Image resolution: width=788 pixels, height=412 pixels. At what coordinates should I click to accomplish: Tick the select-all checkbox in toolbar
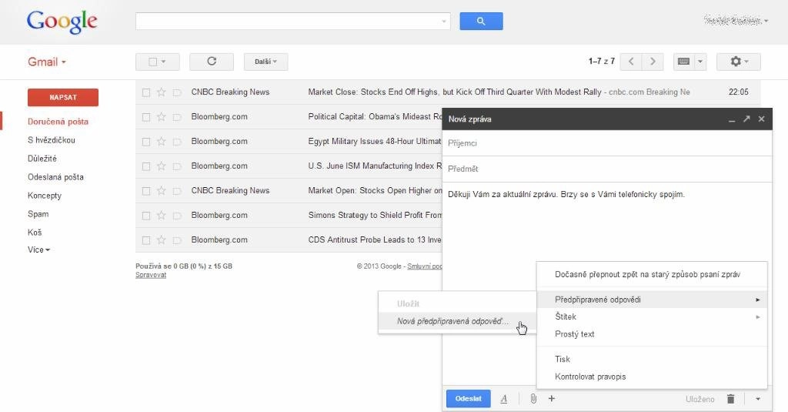coord(153,62)
